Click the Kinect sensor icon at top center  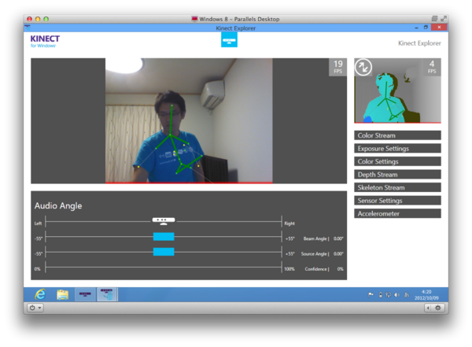coord(229,40)
